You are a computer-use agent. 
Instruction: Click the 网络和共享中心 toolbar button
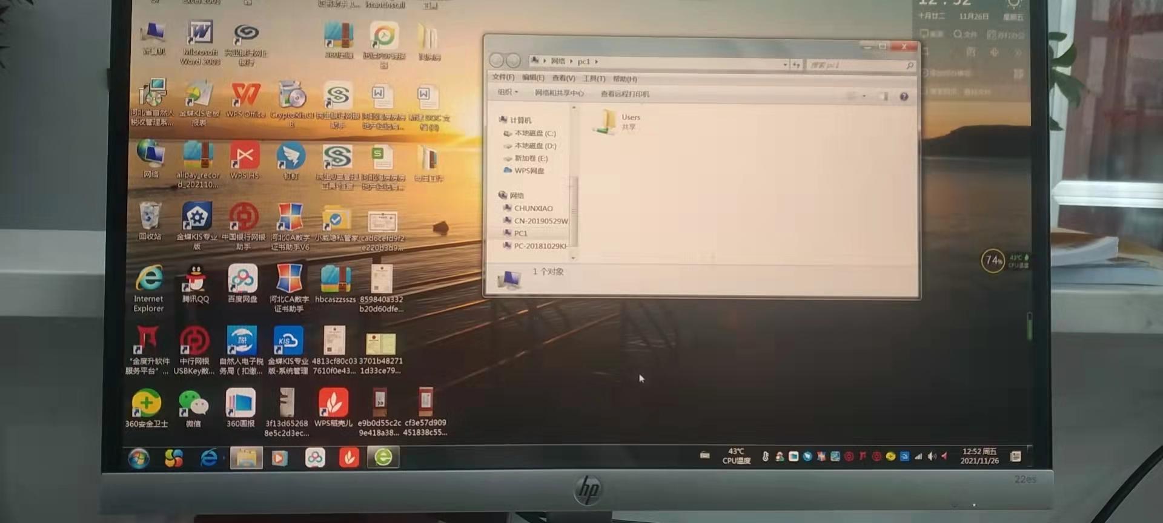tap(559, 93)
